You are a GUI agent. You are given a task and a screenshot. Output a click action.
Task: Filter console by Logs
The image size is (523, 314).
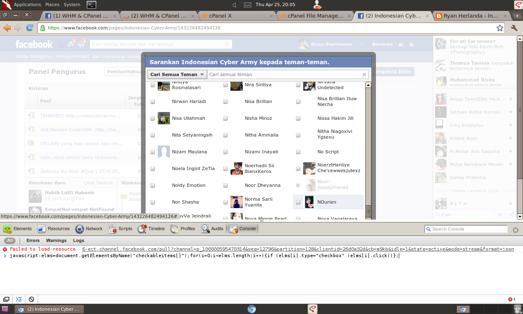(78, 240)
